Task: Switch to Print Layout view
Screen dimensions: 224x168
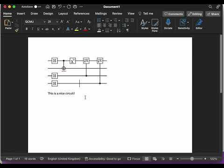Action: click(147, 159)
